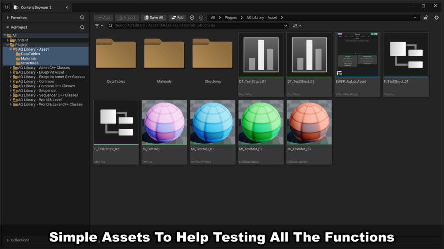Select F_TestStruct_01 structure asset
This screenshot has height=249, width=444.
[406, 65]
